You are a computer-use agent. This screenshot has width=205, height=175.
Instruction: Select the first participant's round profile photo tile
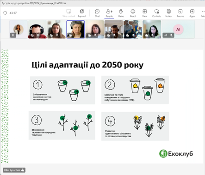point(19,29)
